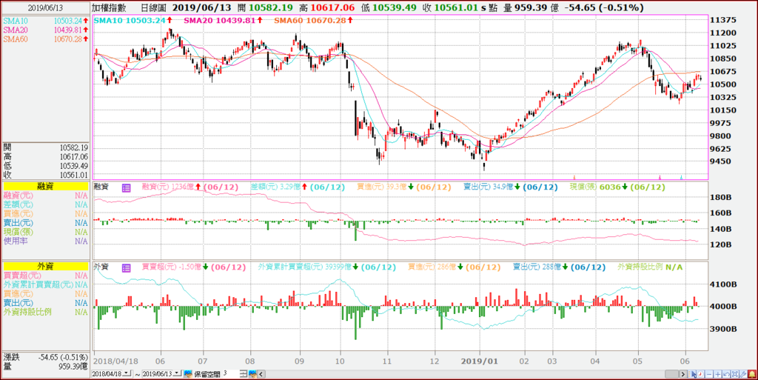The width and height of the screenshot is (758, 380).
Task: Open chart settings wrench icon
Action: click(x=743, y=374)
